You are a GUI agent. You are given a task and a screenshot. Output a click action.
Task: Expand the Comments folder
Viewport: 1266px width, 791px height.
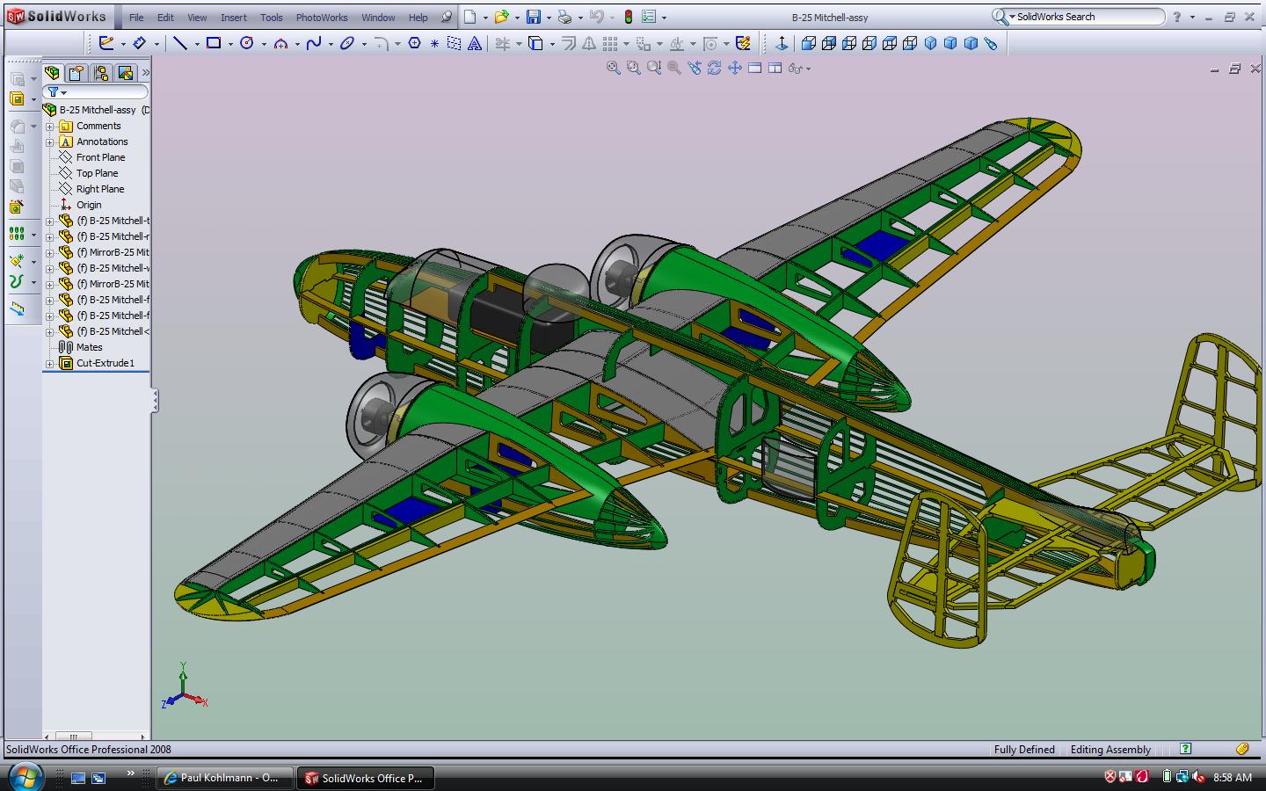[x=50, y=126]
